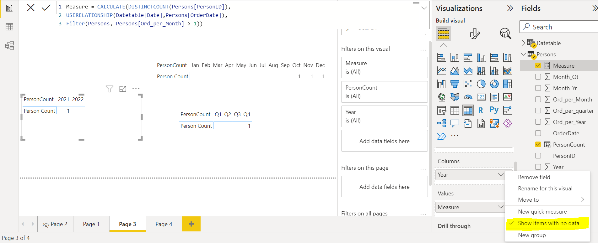Viewport: 598px width, 243px height.
Task: Choose the Q&A visual
Action: pos(455,123)
